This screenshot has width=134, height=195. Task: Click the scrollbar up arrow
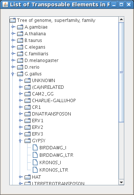click(121, 20)
